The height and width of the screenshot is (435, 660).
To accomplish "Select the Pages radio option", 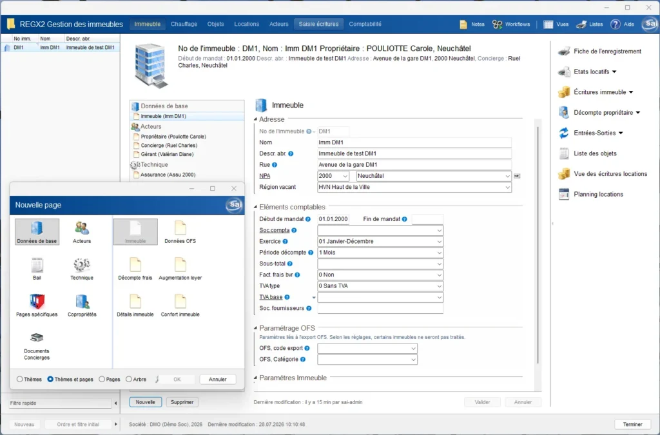I will 102,379.
